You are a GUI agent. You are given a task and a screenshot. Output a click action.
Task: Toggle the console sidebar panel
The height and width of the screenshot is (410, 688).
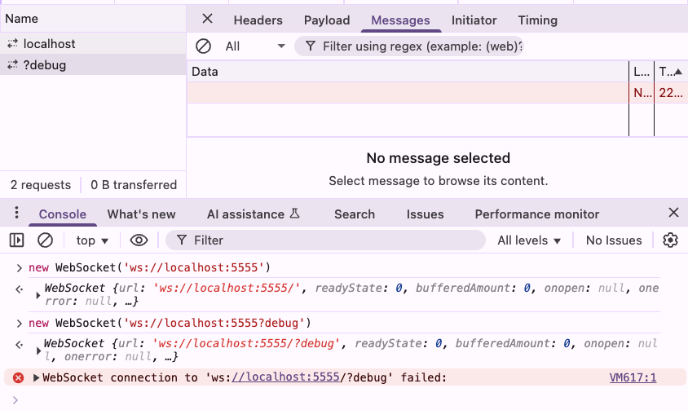pyautogui.click(x=16, y=240)
